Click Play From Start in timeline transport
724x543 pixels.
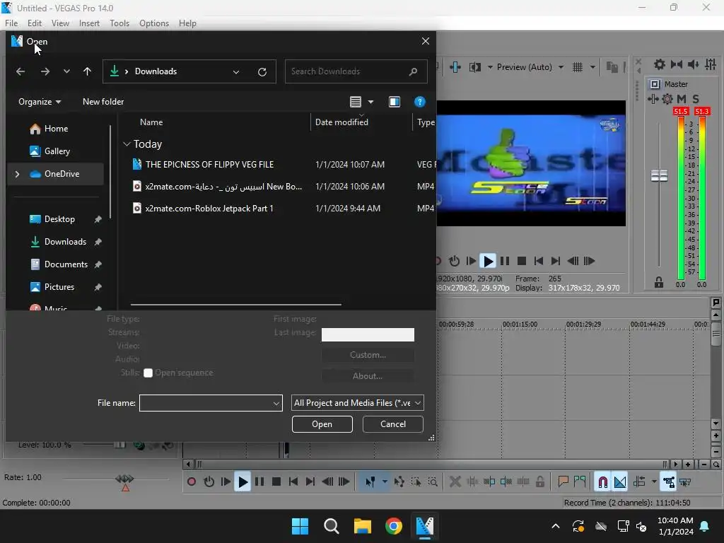[226, 482]
